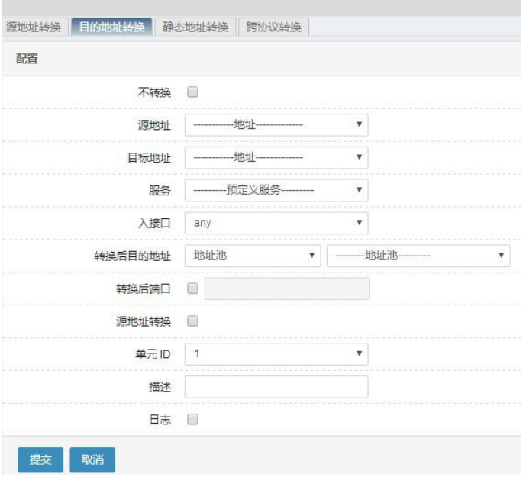Screen dimensions: 526x477
Task: Tick the 转换后端口 checkbox
Action: point(192,288)
